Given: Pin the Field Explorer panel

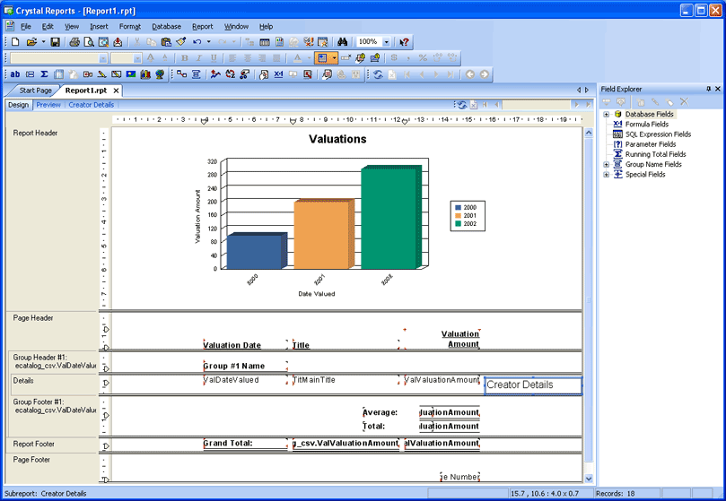Looking at the screenshot, I should point(708,89).
